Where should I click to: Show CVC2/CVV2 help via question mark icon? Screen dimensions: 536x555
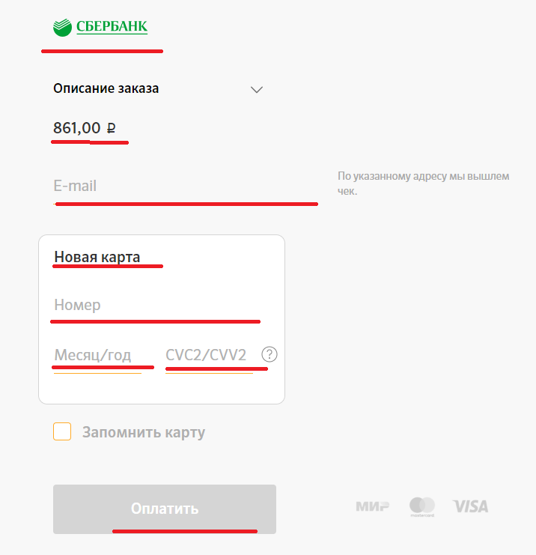click(x=269, y=354)
